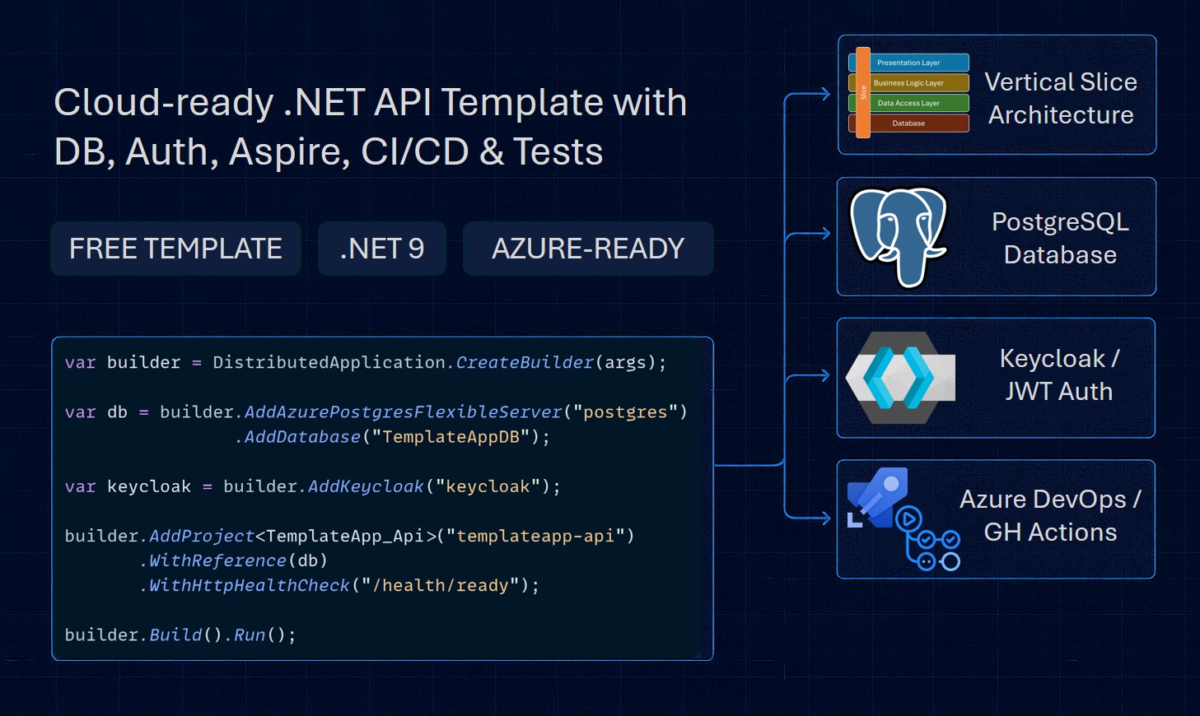Click the .NET 9 badge
The image size is (1200, 716).
click(x=382, y=249)
